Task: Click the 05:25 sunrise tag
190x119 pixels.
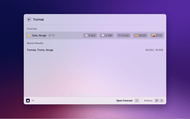Action: [x=140, y=35]
